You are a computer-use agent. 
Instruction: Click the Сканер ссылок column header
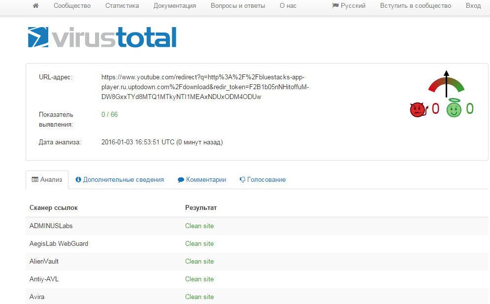(54, 207)
